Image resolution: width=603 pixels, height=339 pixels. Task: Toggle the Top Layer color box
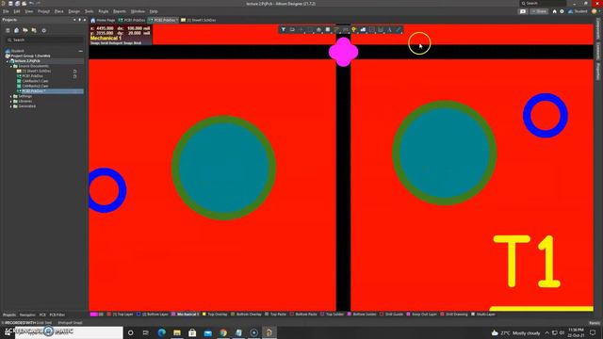tap(109, 315)
